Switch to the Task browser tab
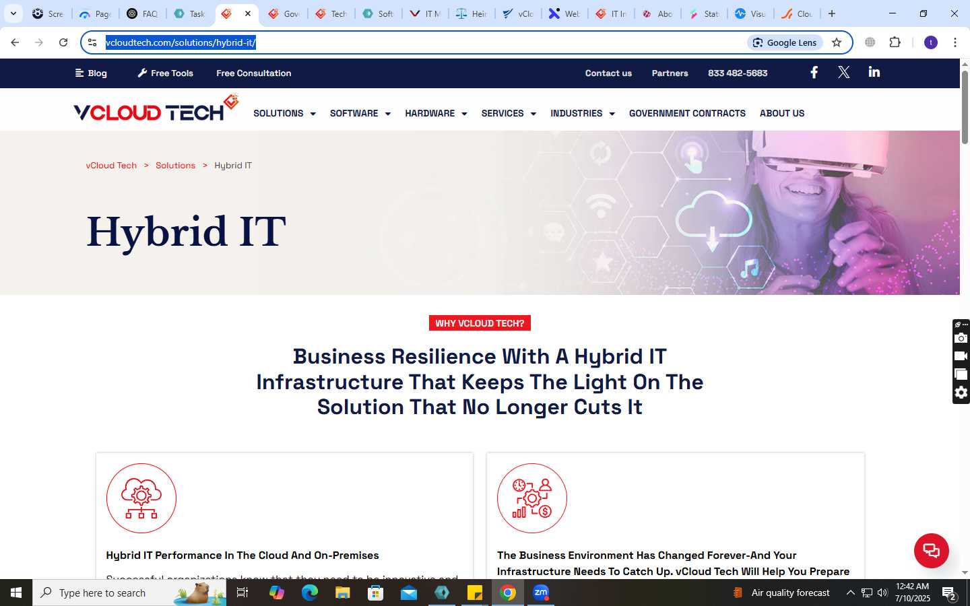This screenshot has height=606, width=970. [x=189, y=13]
